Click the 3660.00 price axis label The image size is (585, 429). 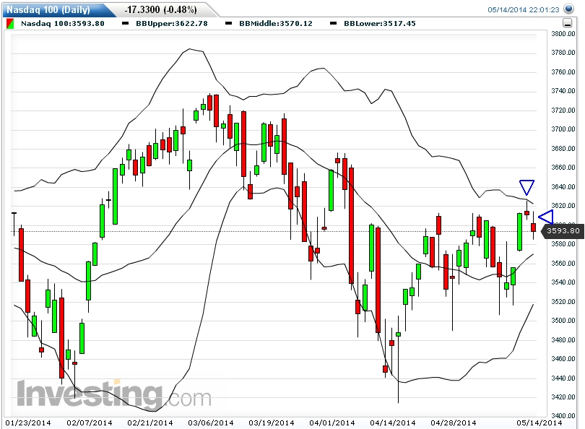pyautogui.click(x=563, y=167)
